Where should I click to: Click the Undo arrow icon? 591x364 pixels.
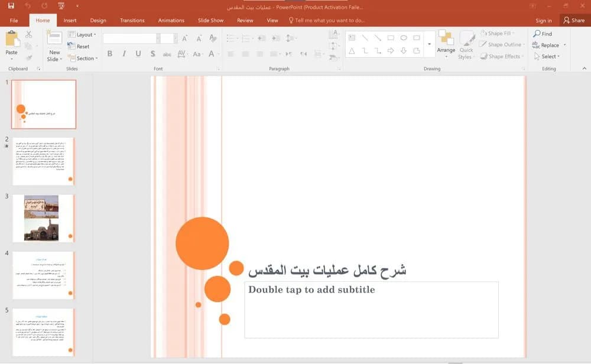click(x=28, y=6)
